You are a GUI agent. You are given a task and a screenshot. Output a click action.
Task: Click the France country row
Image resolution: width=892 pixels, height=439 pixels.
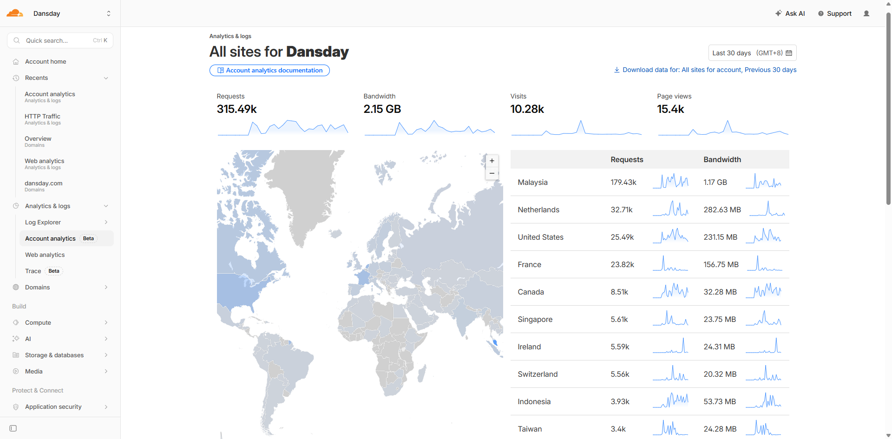[650, 264]
